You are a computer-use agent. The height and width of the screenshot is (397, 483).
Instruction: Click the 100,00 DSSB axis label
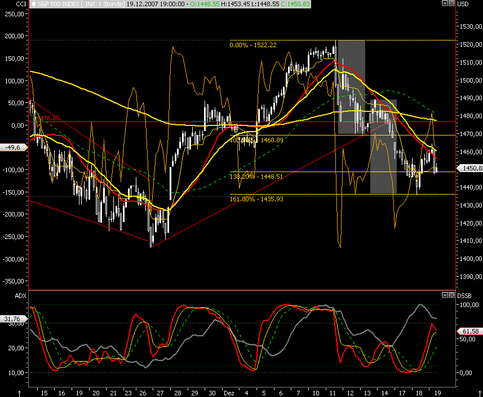tap(469, 305)
